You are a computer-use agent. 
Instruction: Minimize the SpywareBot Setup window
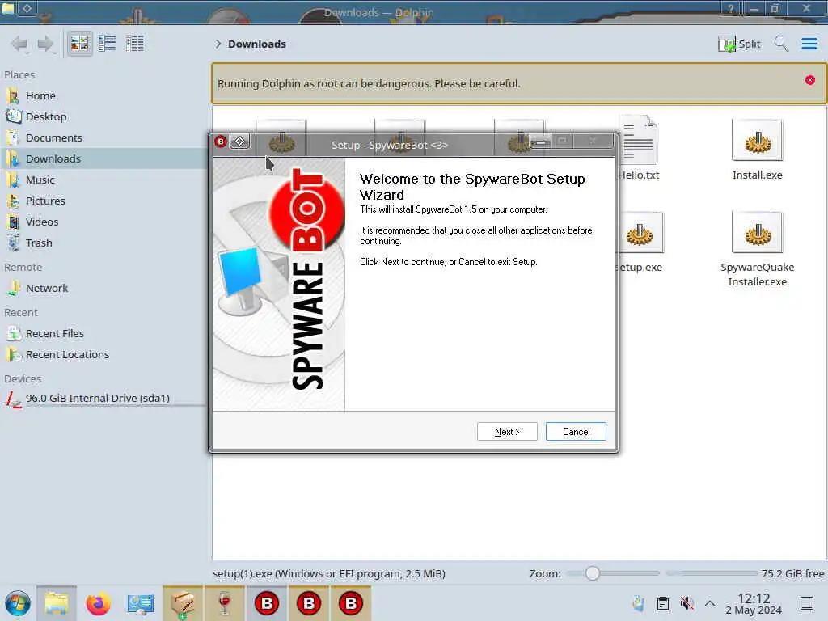click(x=541, y=142)
